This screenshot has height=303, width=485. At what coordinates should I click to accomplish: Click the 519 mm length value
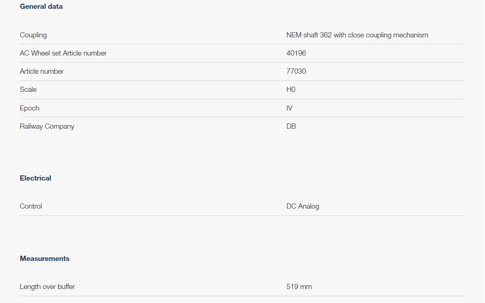[299, 286]
